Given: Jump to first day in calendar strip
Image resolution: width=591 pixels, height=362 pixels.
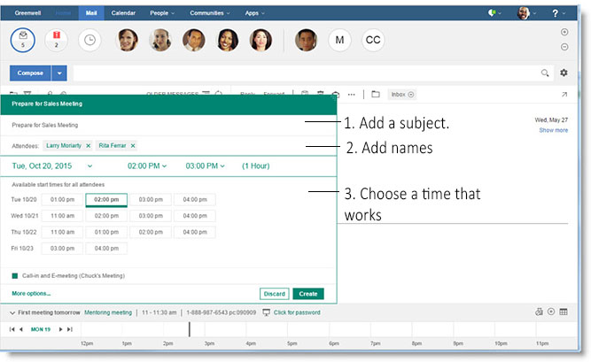Looking at the screenshot, I should (x=12, y=329).
